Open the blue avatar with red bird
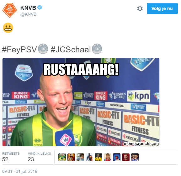181x176 pixels. [117, 157]
